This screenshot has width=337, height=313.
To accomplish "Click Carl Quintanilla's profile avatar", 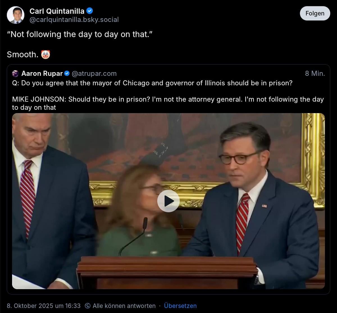I will [x=16, y=15].
